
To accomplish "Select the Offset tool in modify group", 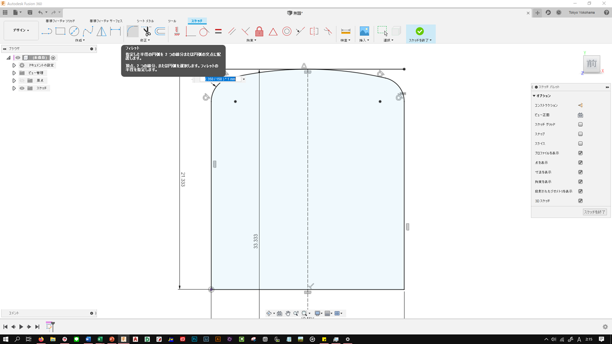I will click(x=160, y=32).
